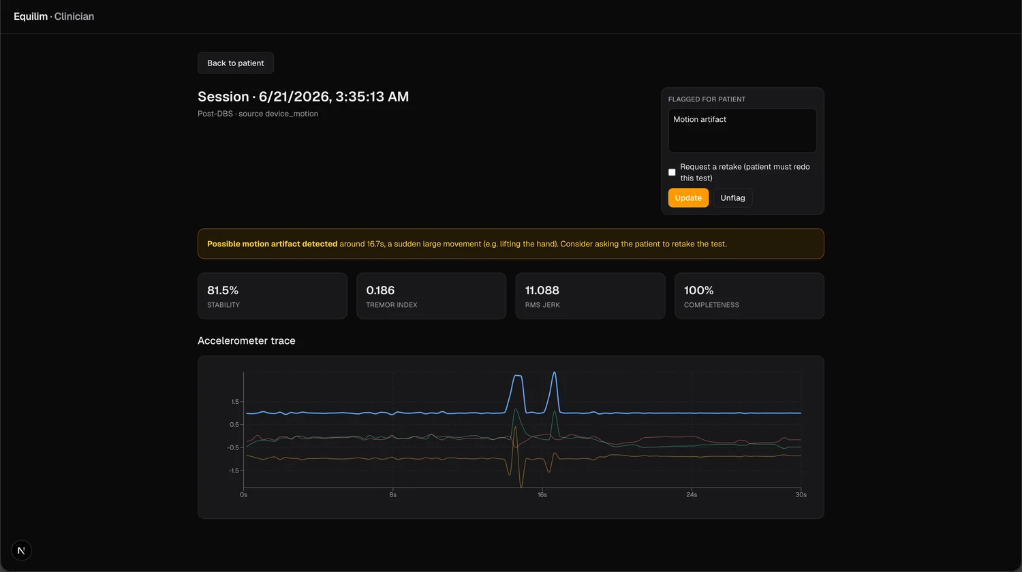The height and width of the screenshot is (572, 1022).
Task: Click the 0s tick label on the chart axis
Action: 243,495
